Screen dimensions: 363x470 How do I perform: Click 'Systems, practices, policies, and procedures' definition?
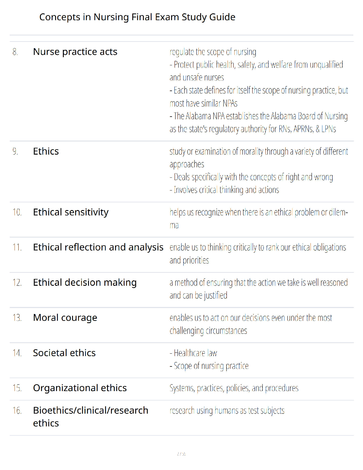[x=234, y=388]
